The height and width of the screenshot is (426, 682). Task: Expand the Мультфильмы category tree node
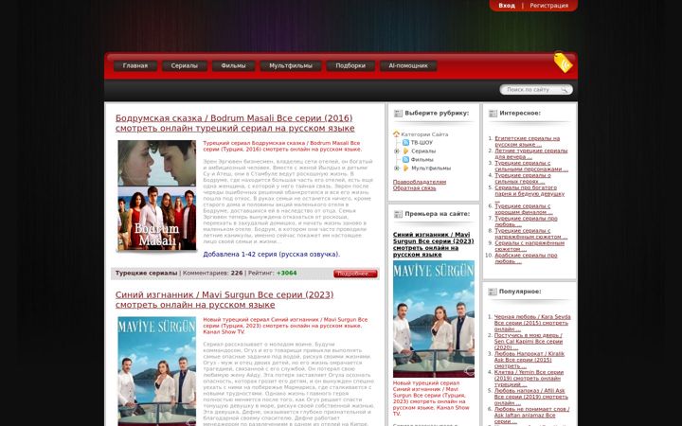click(396, 169)
